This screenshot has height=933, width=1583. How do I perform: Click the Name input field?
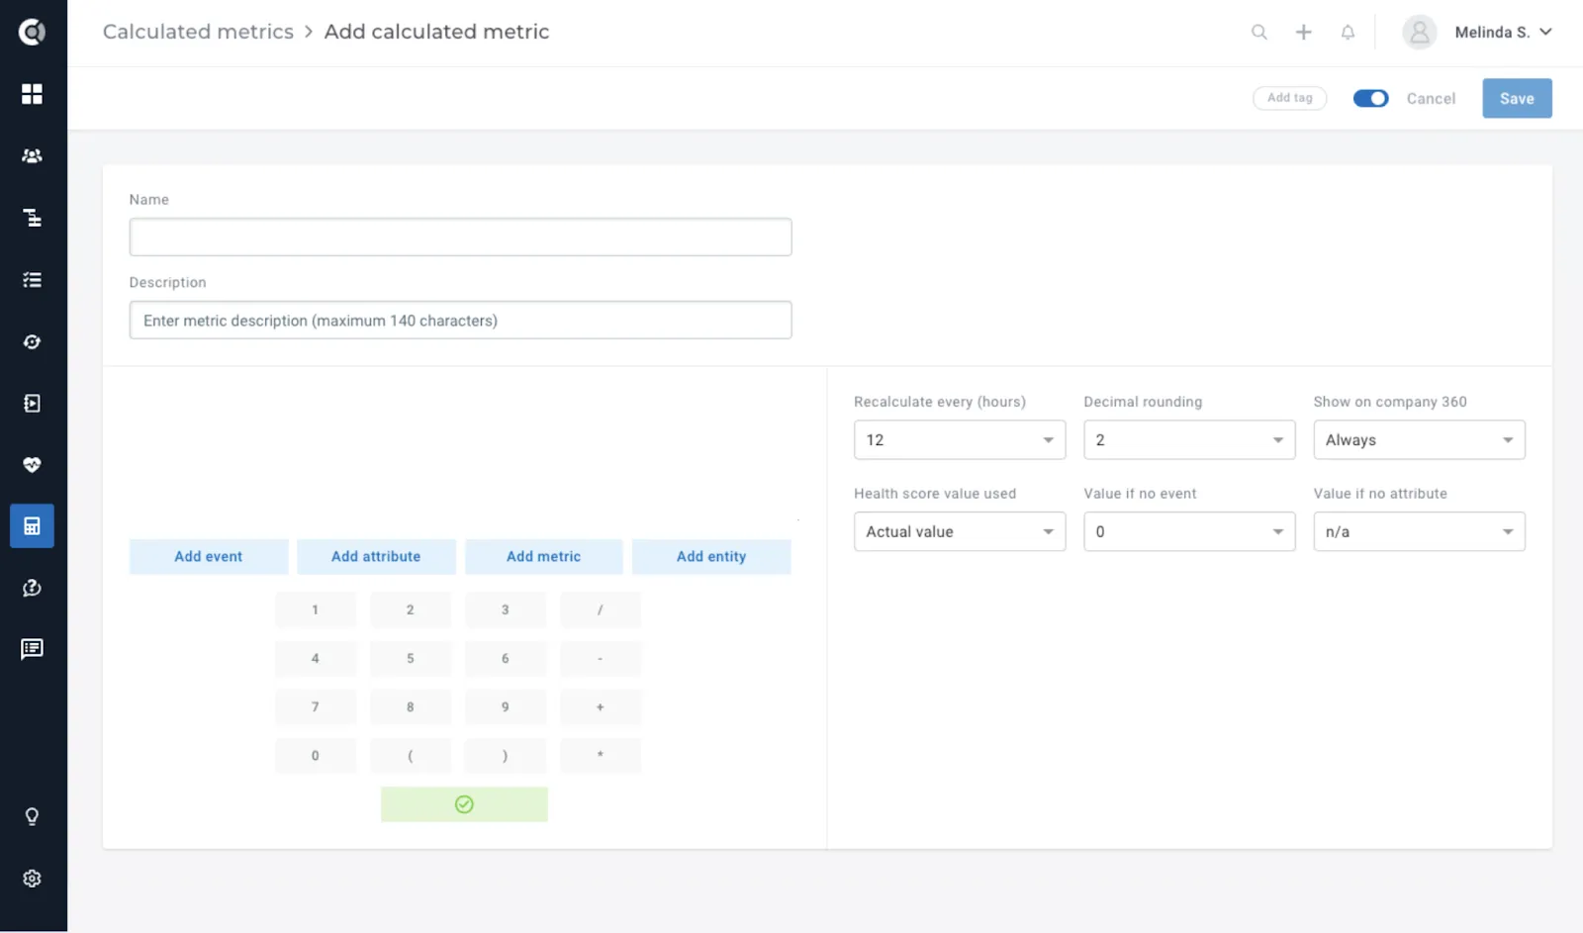[460, 237]
